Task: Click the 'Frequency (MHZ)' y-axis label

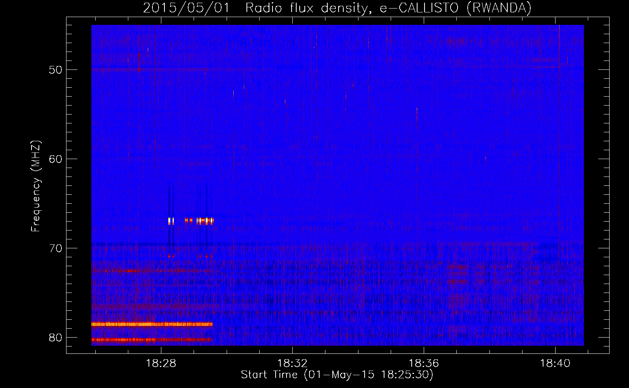Action: pos(36,186)
